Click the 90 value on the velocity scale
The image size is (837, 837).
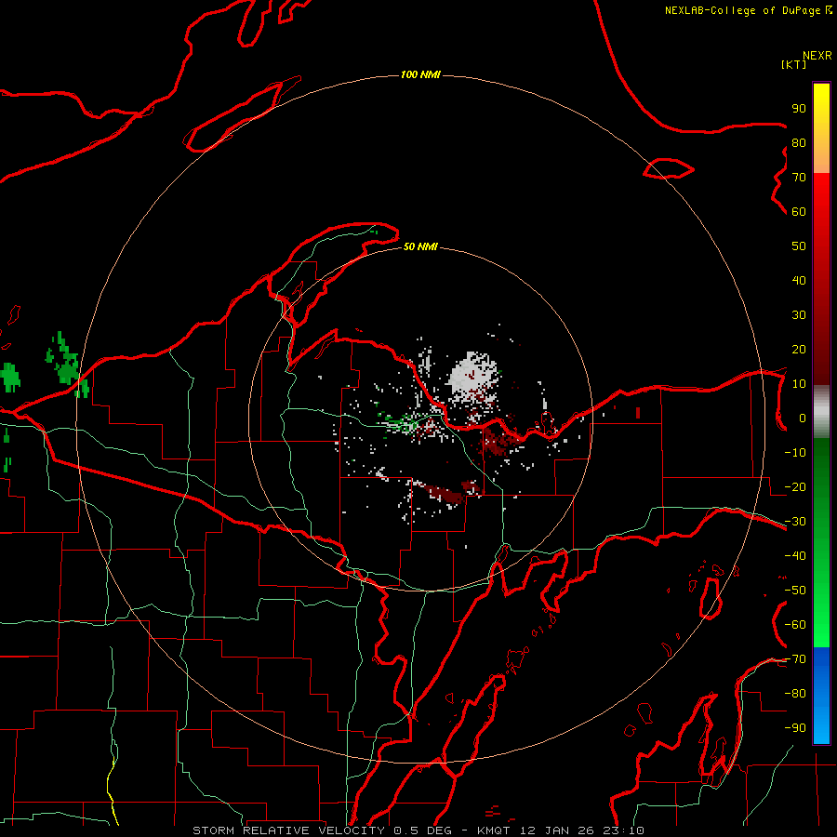pos(799,109)
